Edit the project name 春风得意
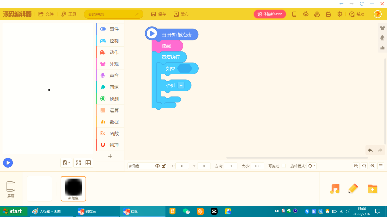The height and width of the screenshot is (217, 387). click(x=113, y=14)
